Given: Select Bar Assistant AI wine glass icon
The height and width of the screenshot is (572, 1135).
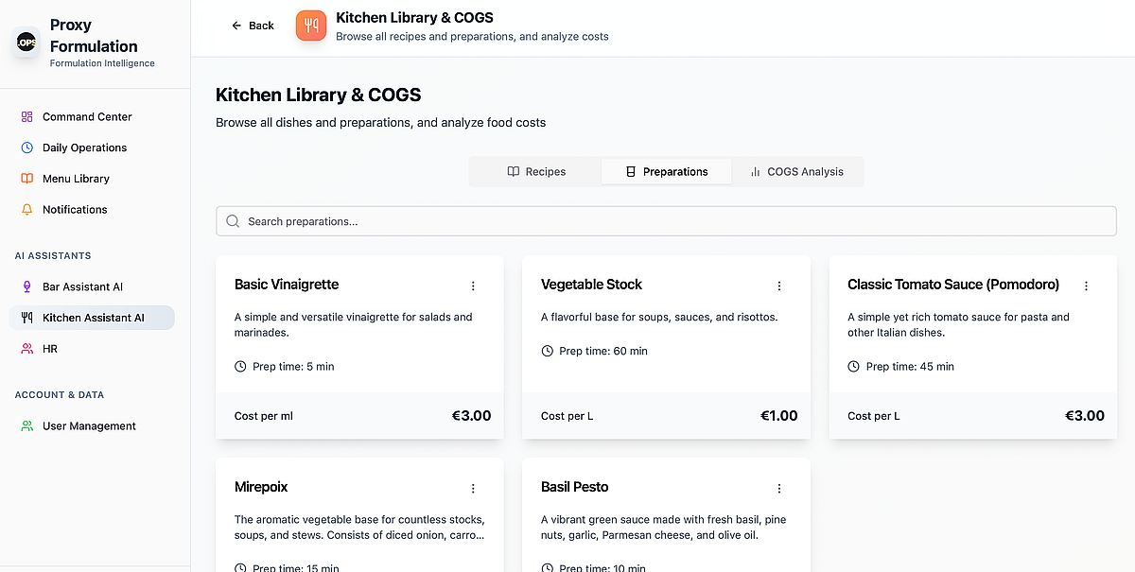Looking at the screenshot, I should [x=26, y=286].
